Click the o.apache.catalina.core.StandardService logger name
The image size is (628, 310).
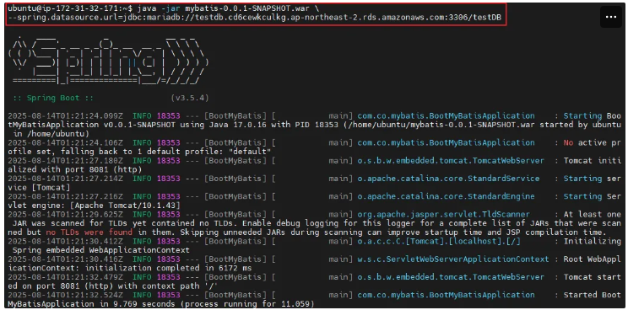click(448, 179)
